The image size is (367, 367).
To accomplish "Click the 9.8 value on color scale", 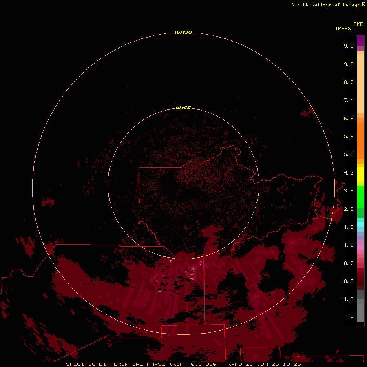I will [x=349, y=46].
